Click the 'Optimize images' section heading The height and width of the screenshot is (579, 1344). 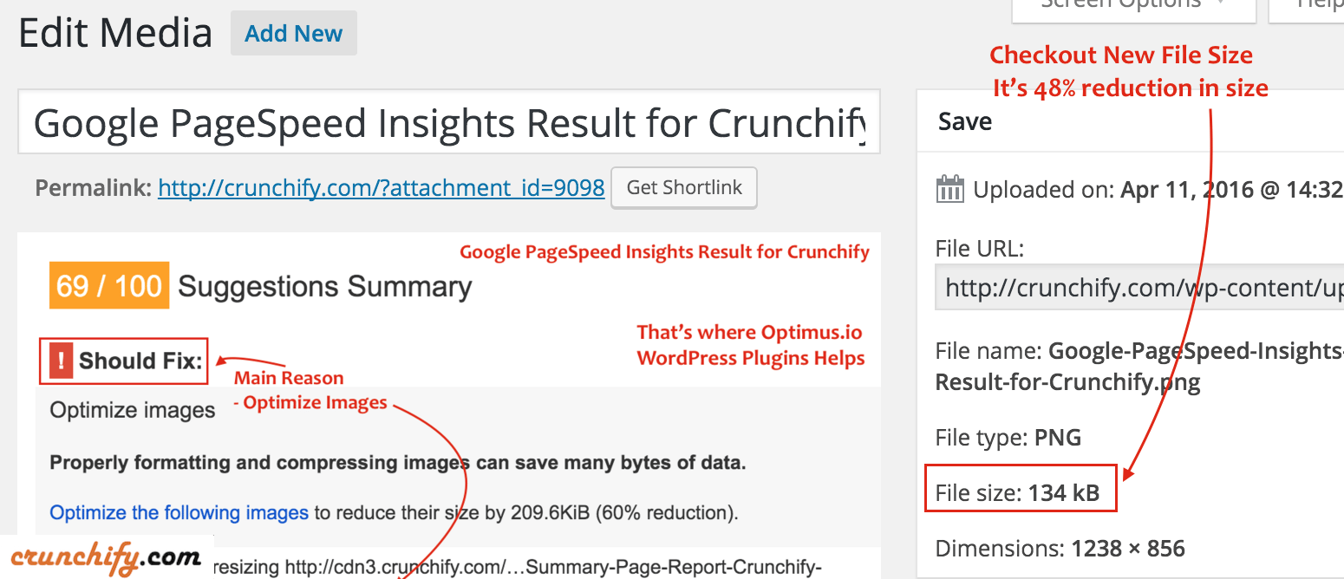pos(133,410)
